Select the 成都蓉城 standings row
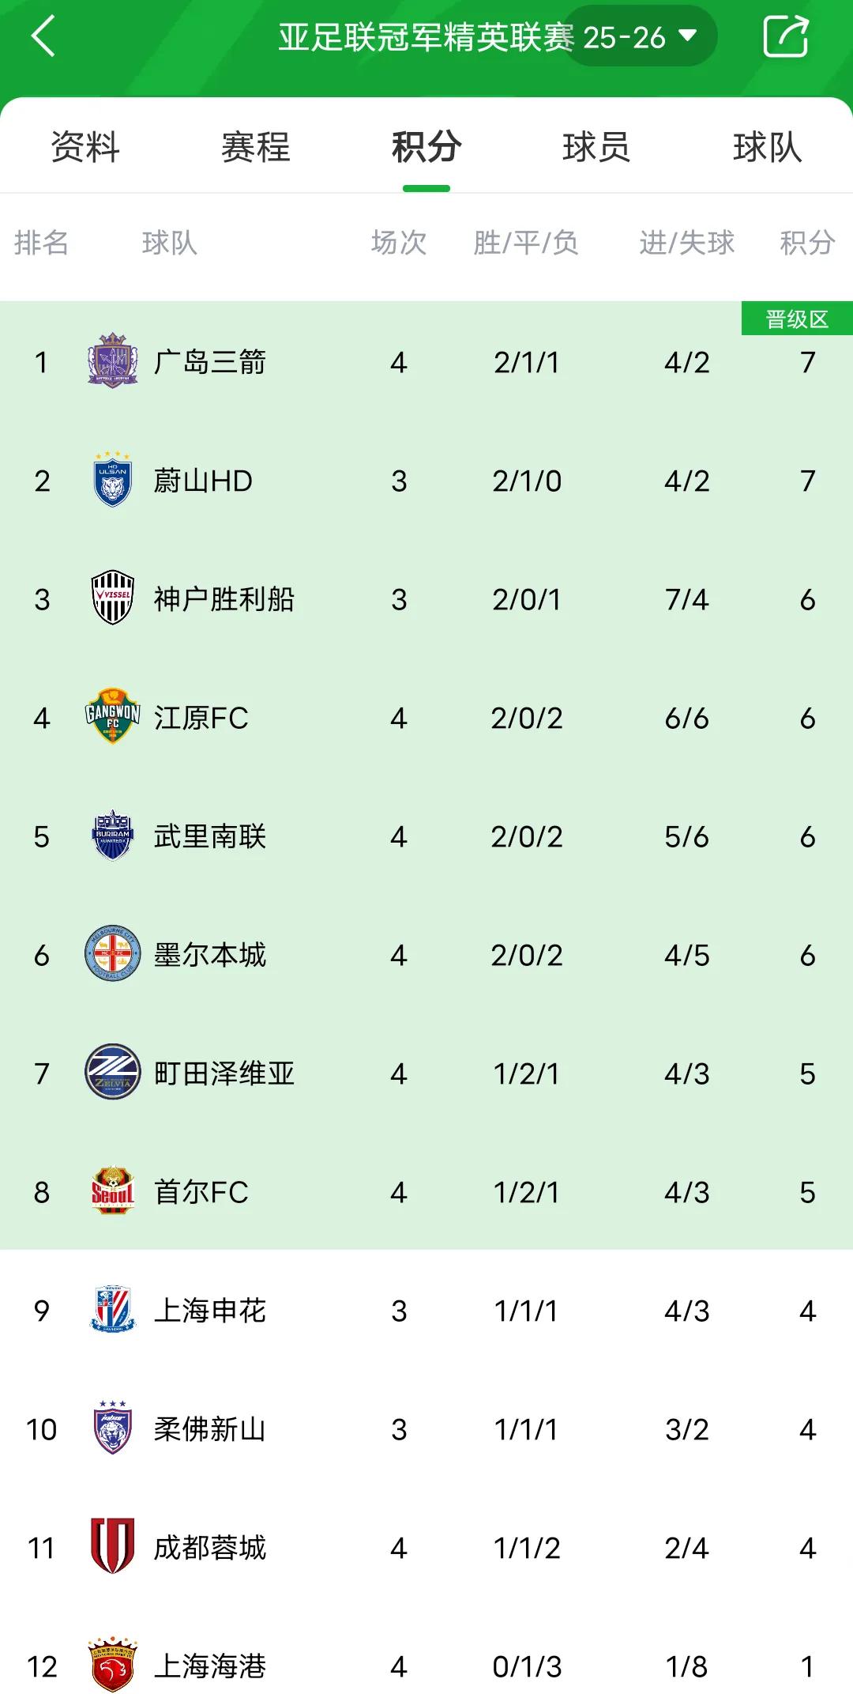This screenshot has height=1694, width=853. coord(426,1548)
